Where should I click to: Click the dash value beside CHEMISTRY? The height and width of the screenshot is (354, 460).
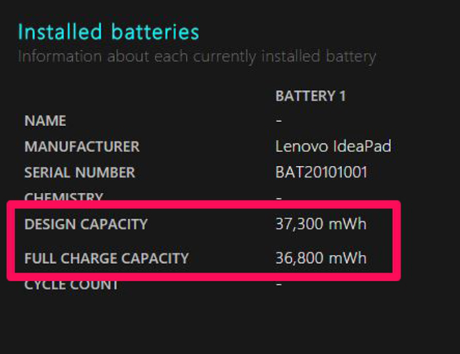point(279,197)
